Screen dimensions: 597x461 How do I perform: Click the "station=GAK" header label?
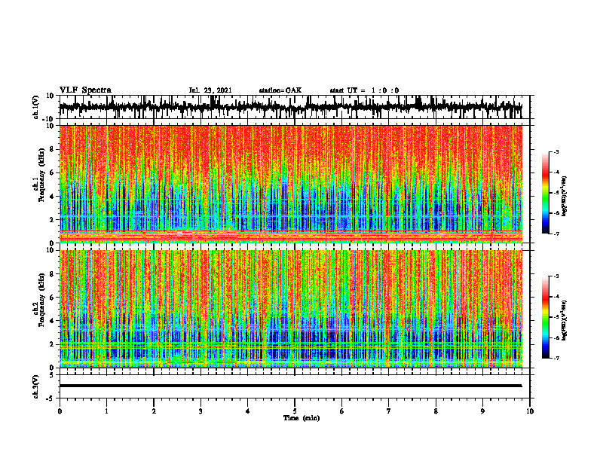(x=280, y=90)
